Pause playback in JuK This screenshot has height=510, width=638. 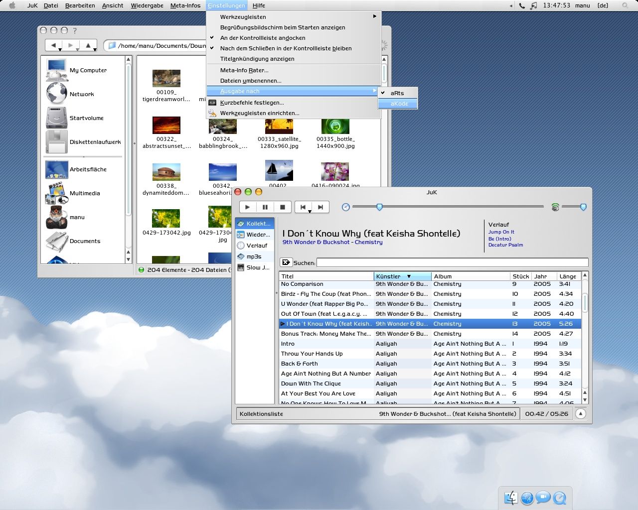[x=265, y=207]
